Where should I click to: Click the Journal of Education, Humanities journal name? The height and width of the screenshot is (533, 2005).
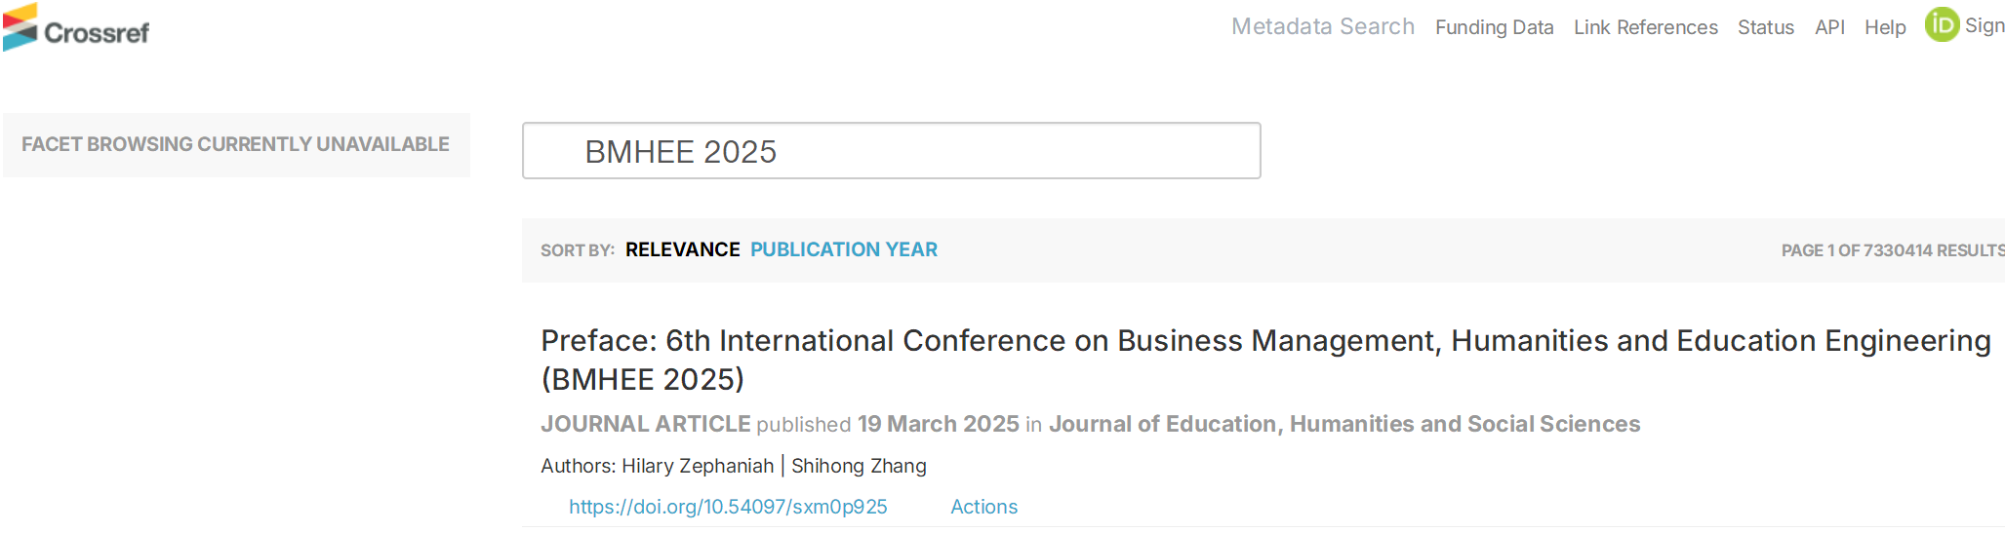[1343, 425]
